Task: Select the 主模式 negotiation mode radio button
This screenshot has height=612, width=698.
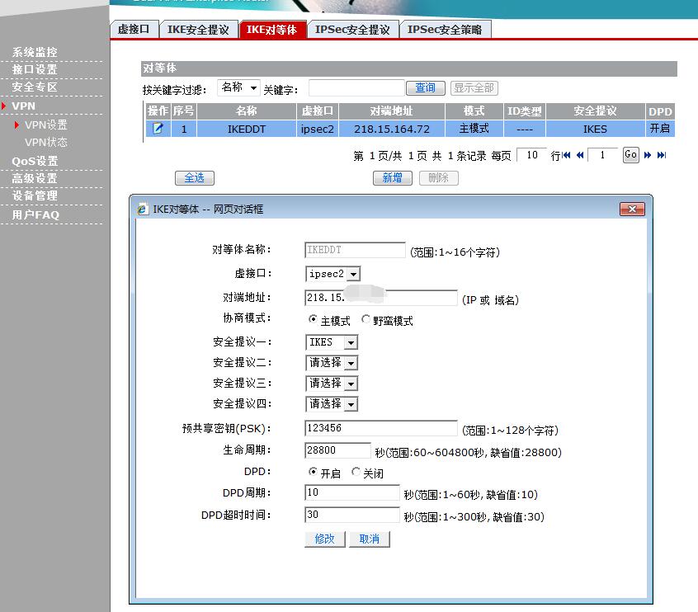Action: (x=313, y=320)
